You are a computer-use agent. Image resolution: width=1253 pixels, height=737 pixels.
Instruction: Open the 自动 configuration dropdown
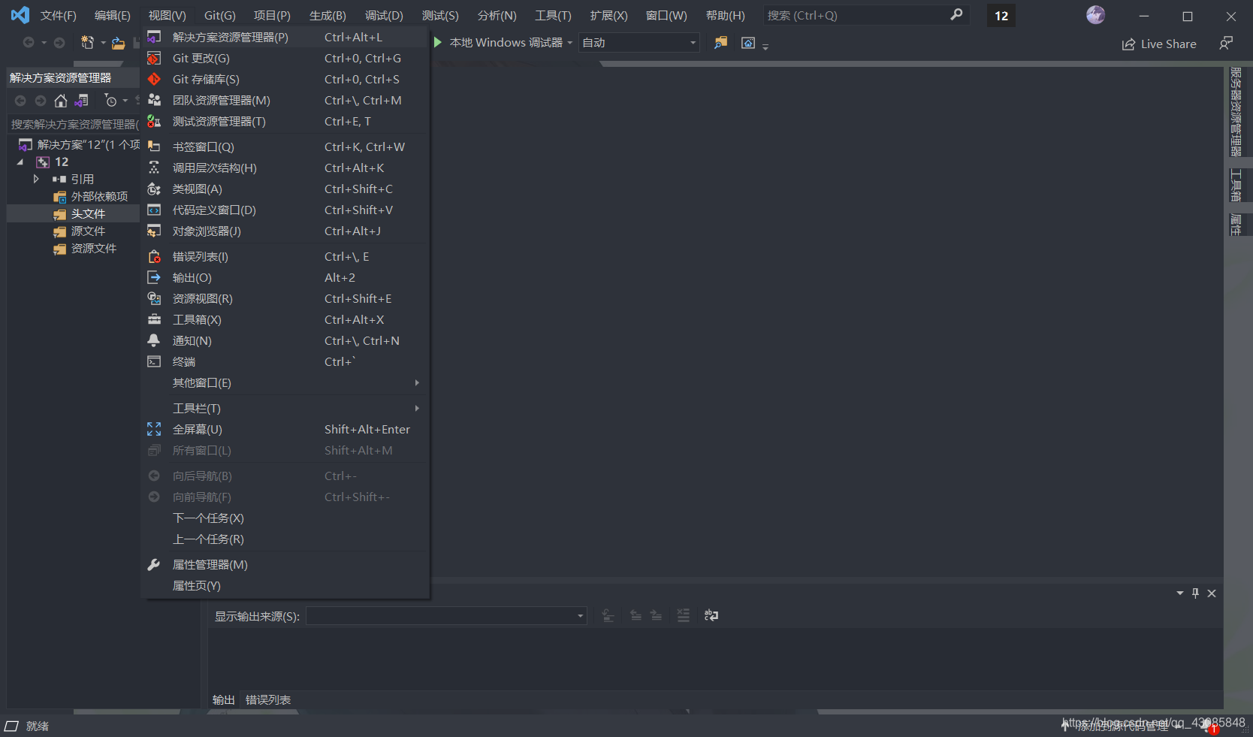639,43
